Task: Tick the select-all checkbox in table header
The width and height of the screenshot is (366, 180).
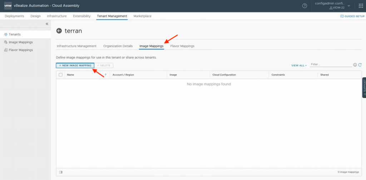Action: [x=61, y=75]
